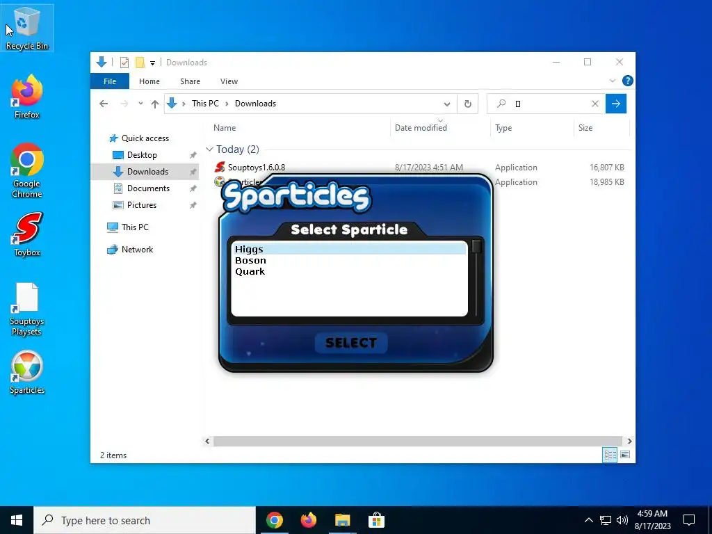Click the New folder quick access icon
Screen dimensions: 712x534
point(140,63)
